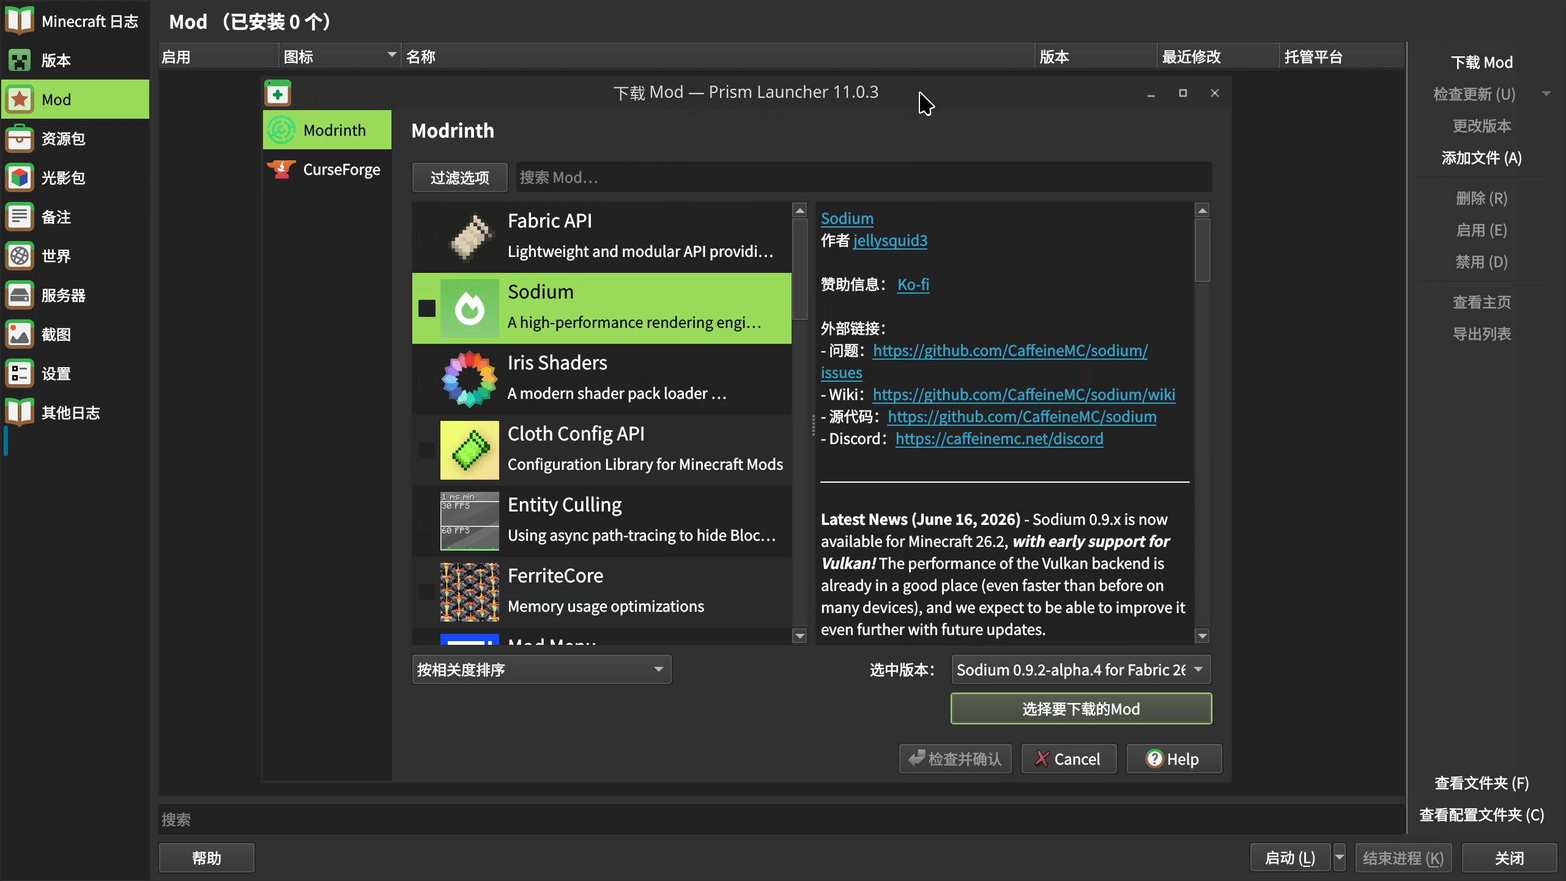Open the 资源包 page in sidebar
Image resolution: width=1566 pixels, height=881 pixels.
(75, 138)
